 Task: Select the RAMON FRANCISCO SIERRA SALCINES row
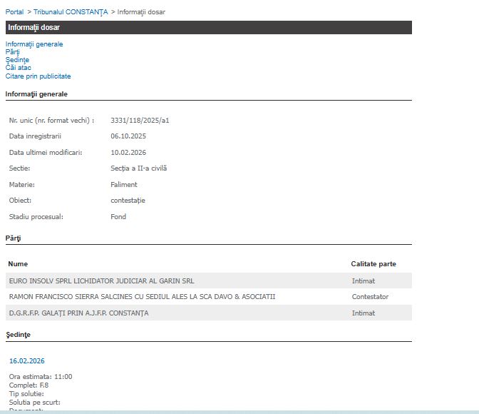[x=142, y=297]
